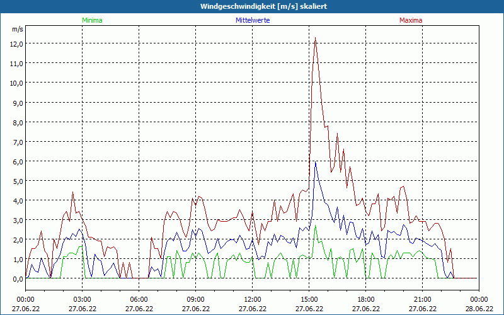Click the Windgeschwindigkeit chart title
Viewport: 504px width, 315px height.
[x=252, y=6]
